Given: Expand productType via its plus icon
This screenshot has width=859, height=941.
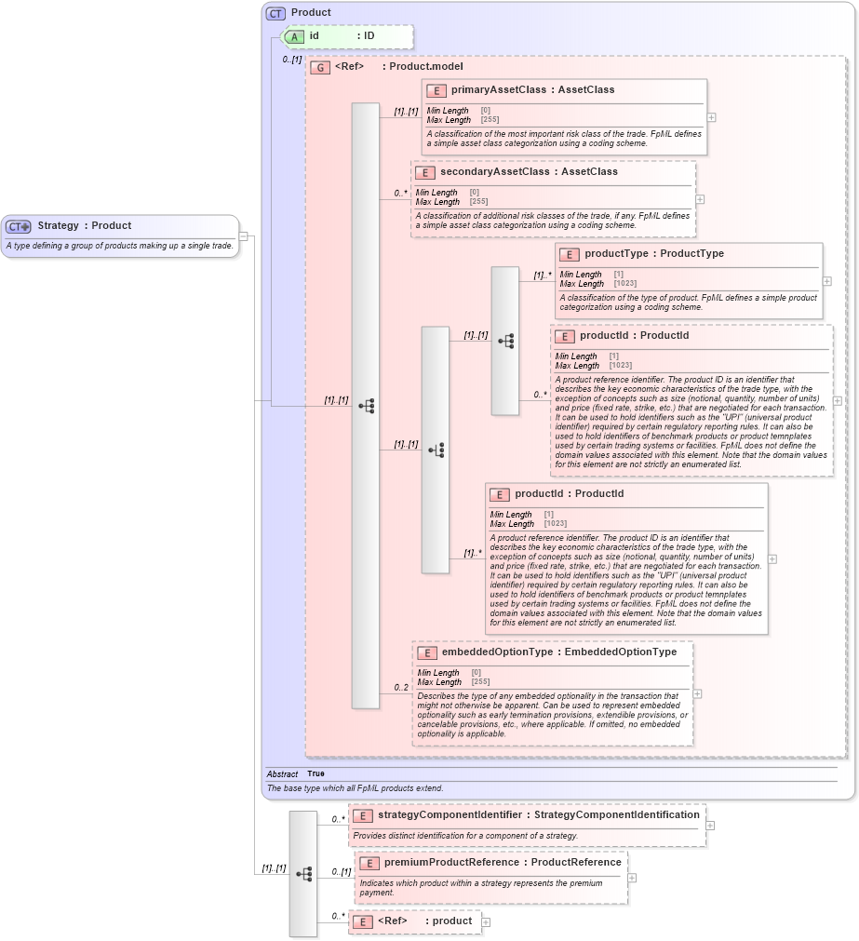Looking at the screenshot, I should click(825, 279).
